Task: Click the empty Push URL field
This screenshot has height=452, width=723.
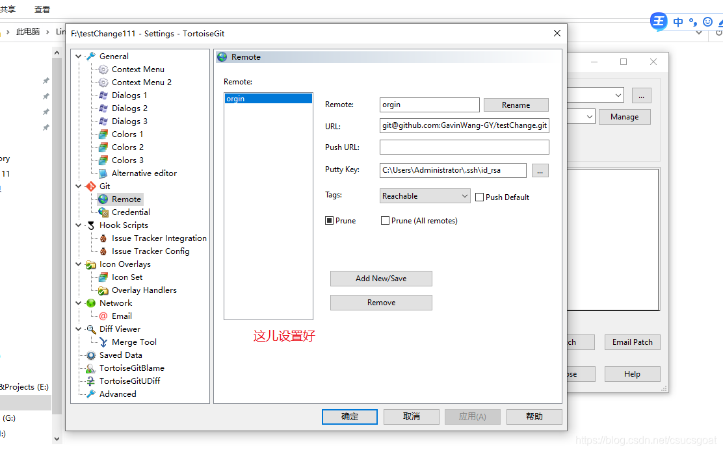Action: [464, 147]
